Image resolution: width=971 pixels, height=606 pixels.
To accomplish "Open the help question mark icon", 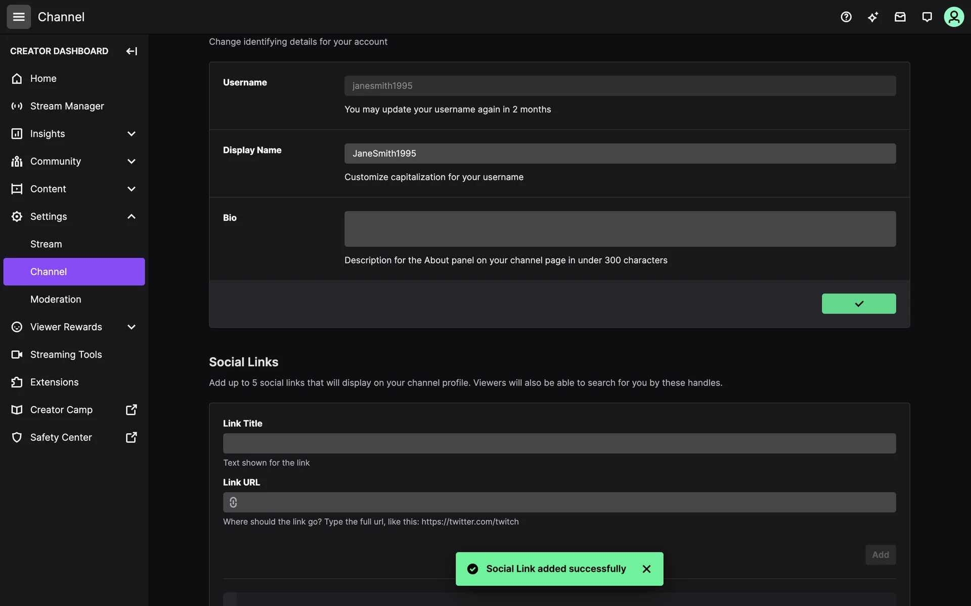I will click(x=846, y=17).
